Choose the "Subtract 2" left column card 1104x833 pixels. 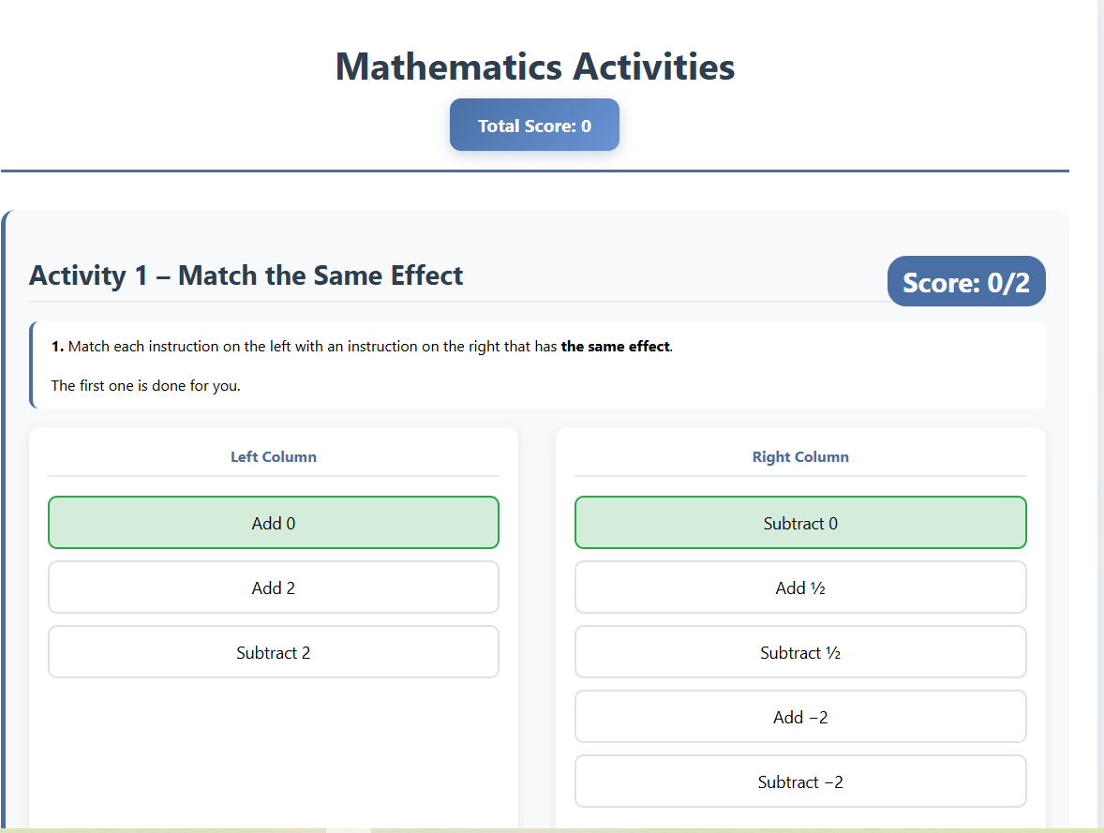coord(273,652)
